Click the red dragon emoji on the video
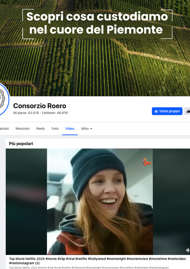 (147, 162)
